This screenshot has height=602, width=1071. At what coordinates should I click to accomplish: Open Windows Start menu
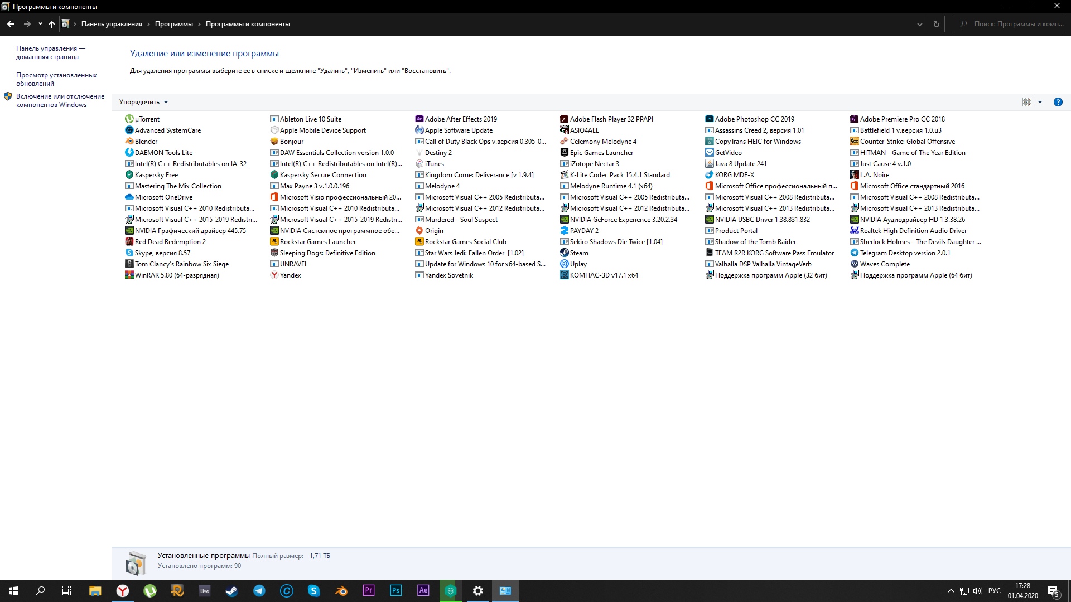click(x=13, y=591)
